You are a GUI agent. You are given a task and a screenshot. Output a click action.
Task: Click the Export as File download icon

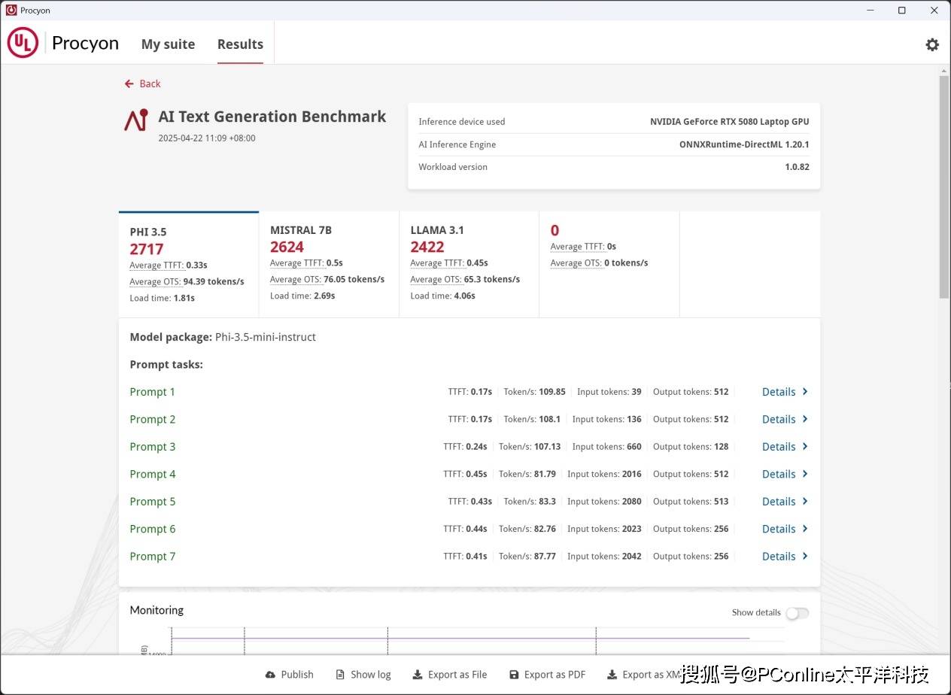point(418,675)
